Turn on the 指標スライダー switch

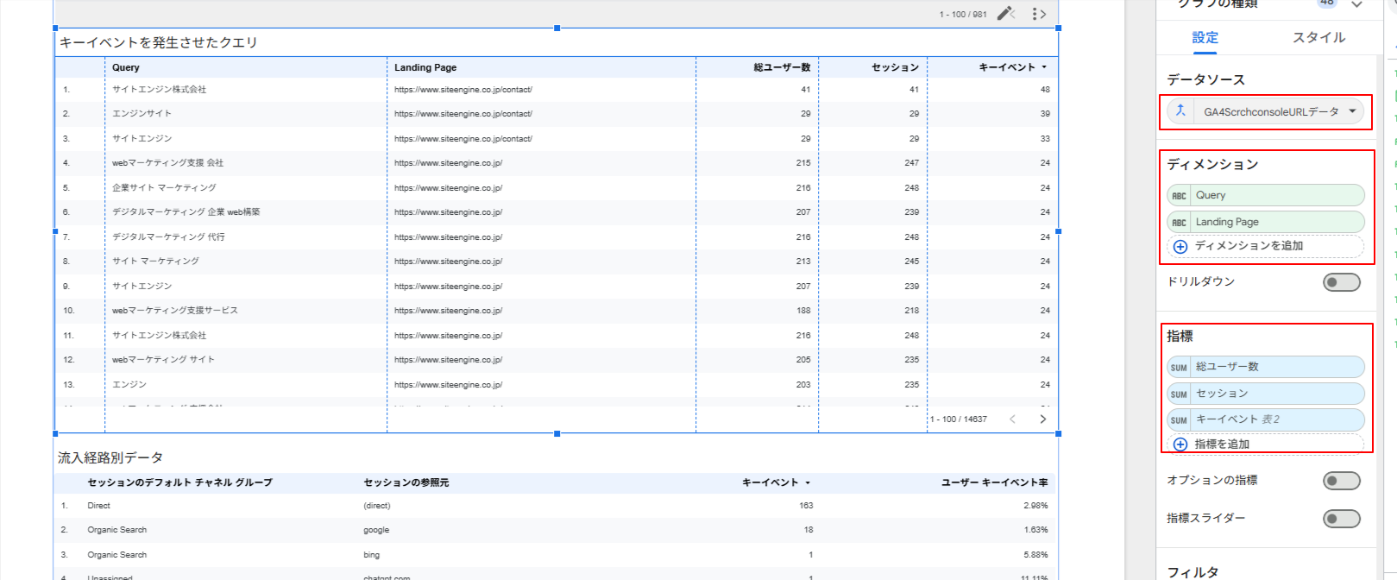point(1342,519)
